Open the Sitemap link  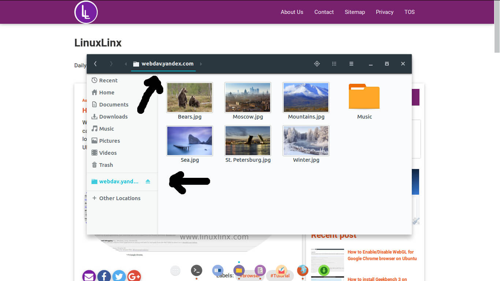coord(355,12)
